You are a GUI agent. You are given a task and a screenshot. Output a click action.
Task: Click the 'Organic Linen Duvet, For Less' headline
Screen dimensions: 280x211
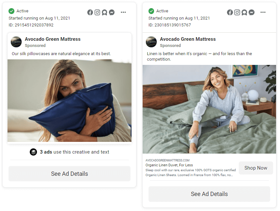pos(169,165)
